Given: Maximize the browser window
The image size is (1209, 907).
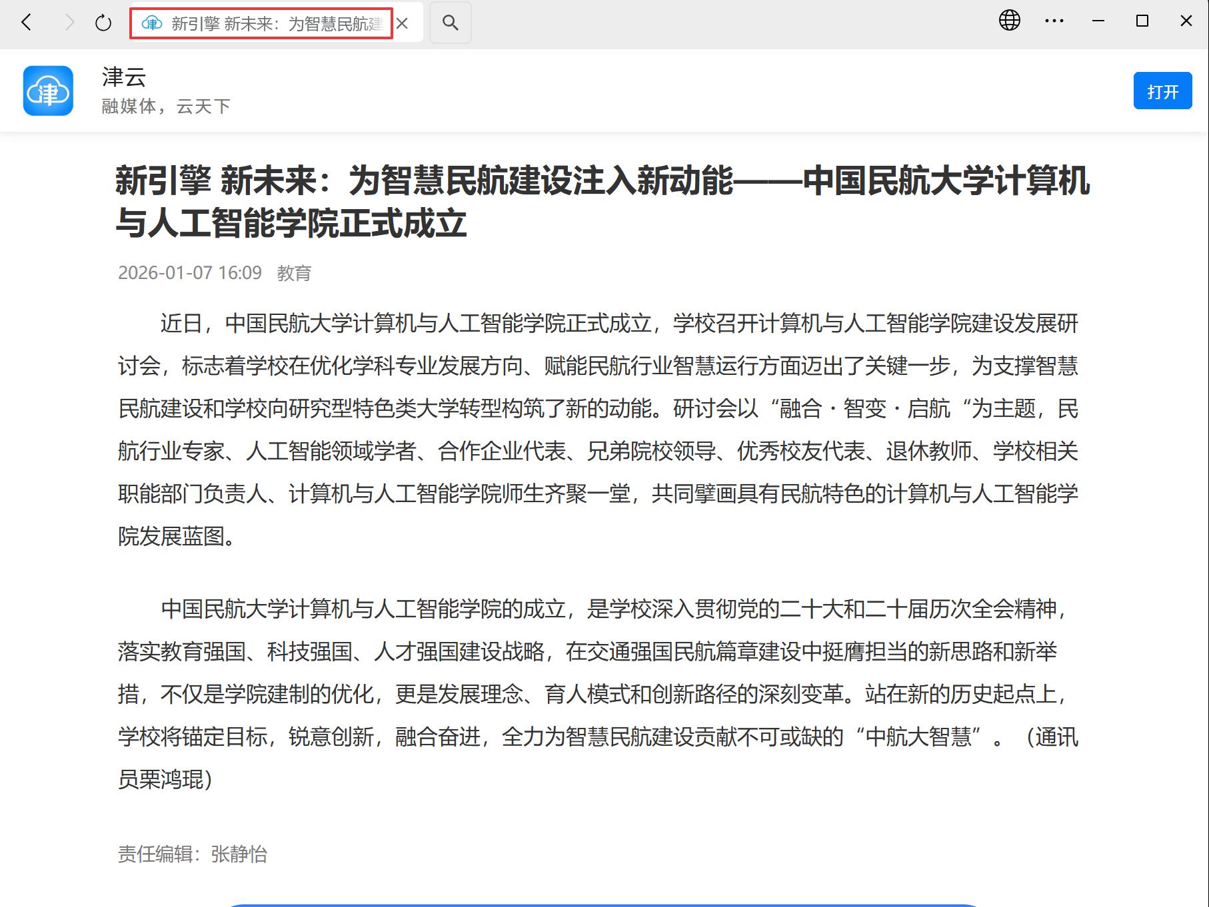Looking at the screenshot, I should pyautogui.click(x=1142, y=21).
